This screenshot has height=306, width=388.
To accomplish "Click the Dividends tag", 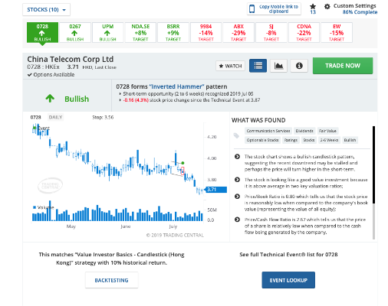I will [x=304, y=131].
